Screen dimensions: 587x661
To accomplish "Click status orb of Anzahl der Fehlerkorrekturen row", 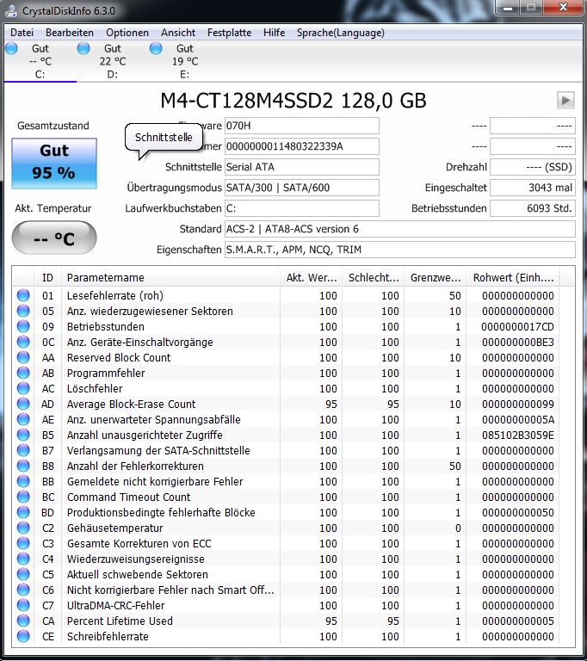I will (x=23, y=466).
